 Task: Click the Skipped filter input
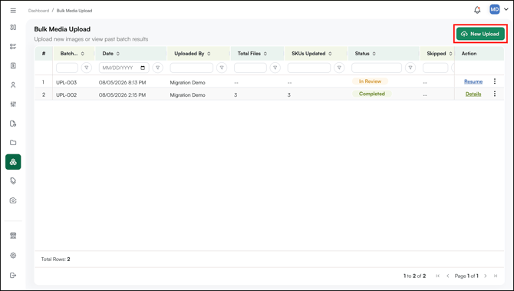(x=435, y=68)
